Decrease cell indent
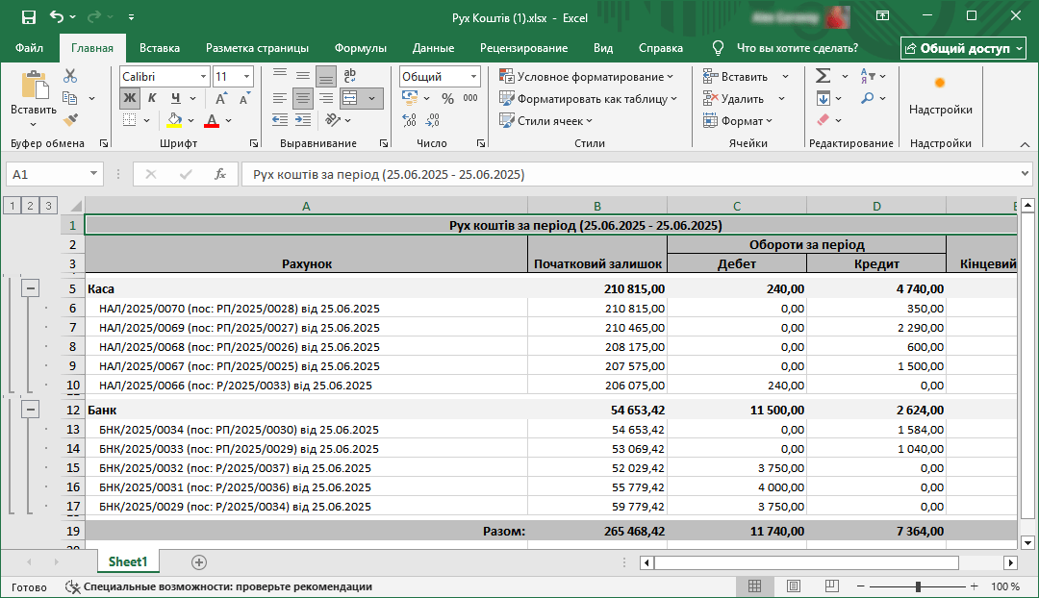1039x598 pixels. [x=280, y=120]
